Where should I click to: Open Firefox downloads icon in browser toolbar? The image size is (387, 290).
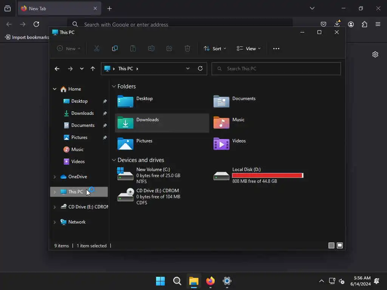[x=337, y=24]
